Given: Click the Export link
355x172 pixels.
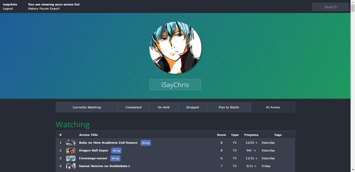Looking at the screenshot, I should [x=55, y=9].
